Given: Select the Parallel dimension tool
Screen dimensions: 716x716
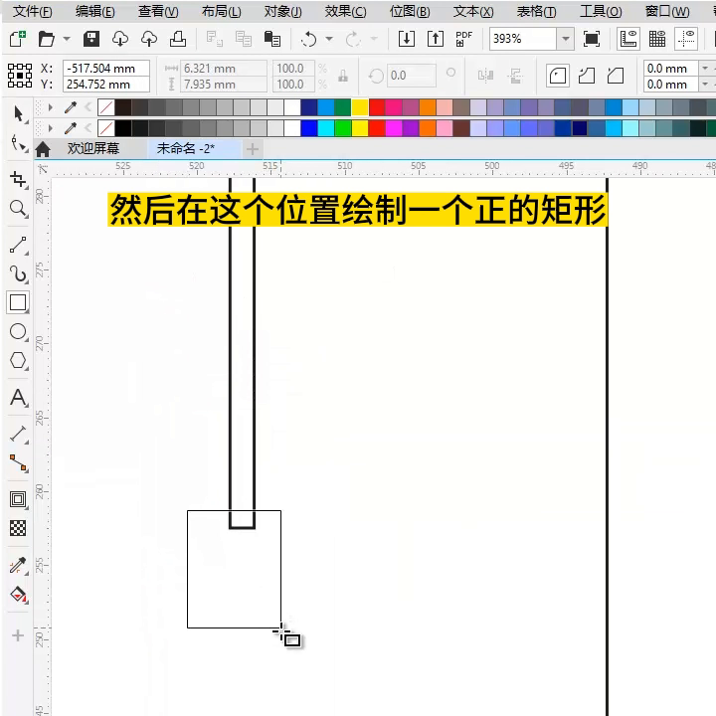Looking at the screenshot, I should coord(18,434).
